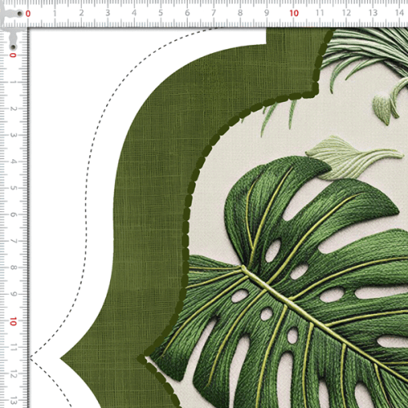Viewport: 408px width, 408px height.
Task: Select the 7 mark on the vertical ruler
Action: tap(13, 242)
